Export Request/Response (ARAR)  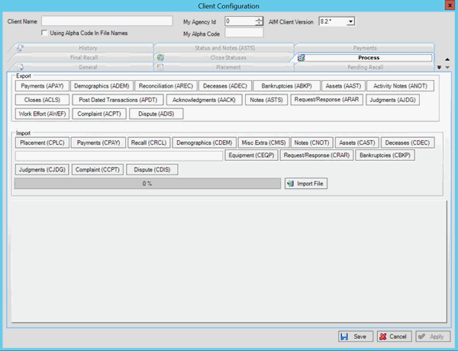click(x=327, y=100)
